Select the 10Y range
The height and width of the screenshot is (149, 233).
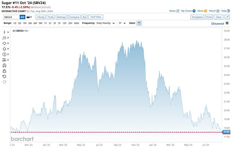tap(64, 23)
